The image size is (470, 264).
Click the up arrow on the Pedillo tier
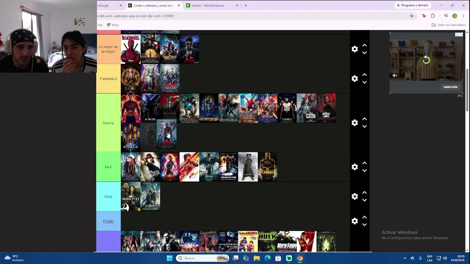pos(365,217)
